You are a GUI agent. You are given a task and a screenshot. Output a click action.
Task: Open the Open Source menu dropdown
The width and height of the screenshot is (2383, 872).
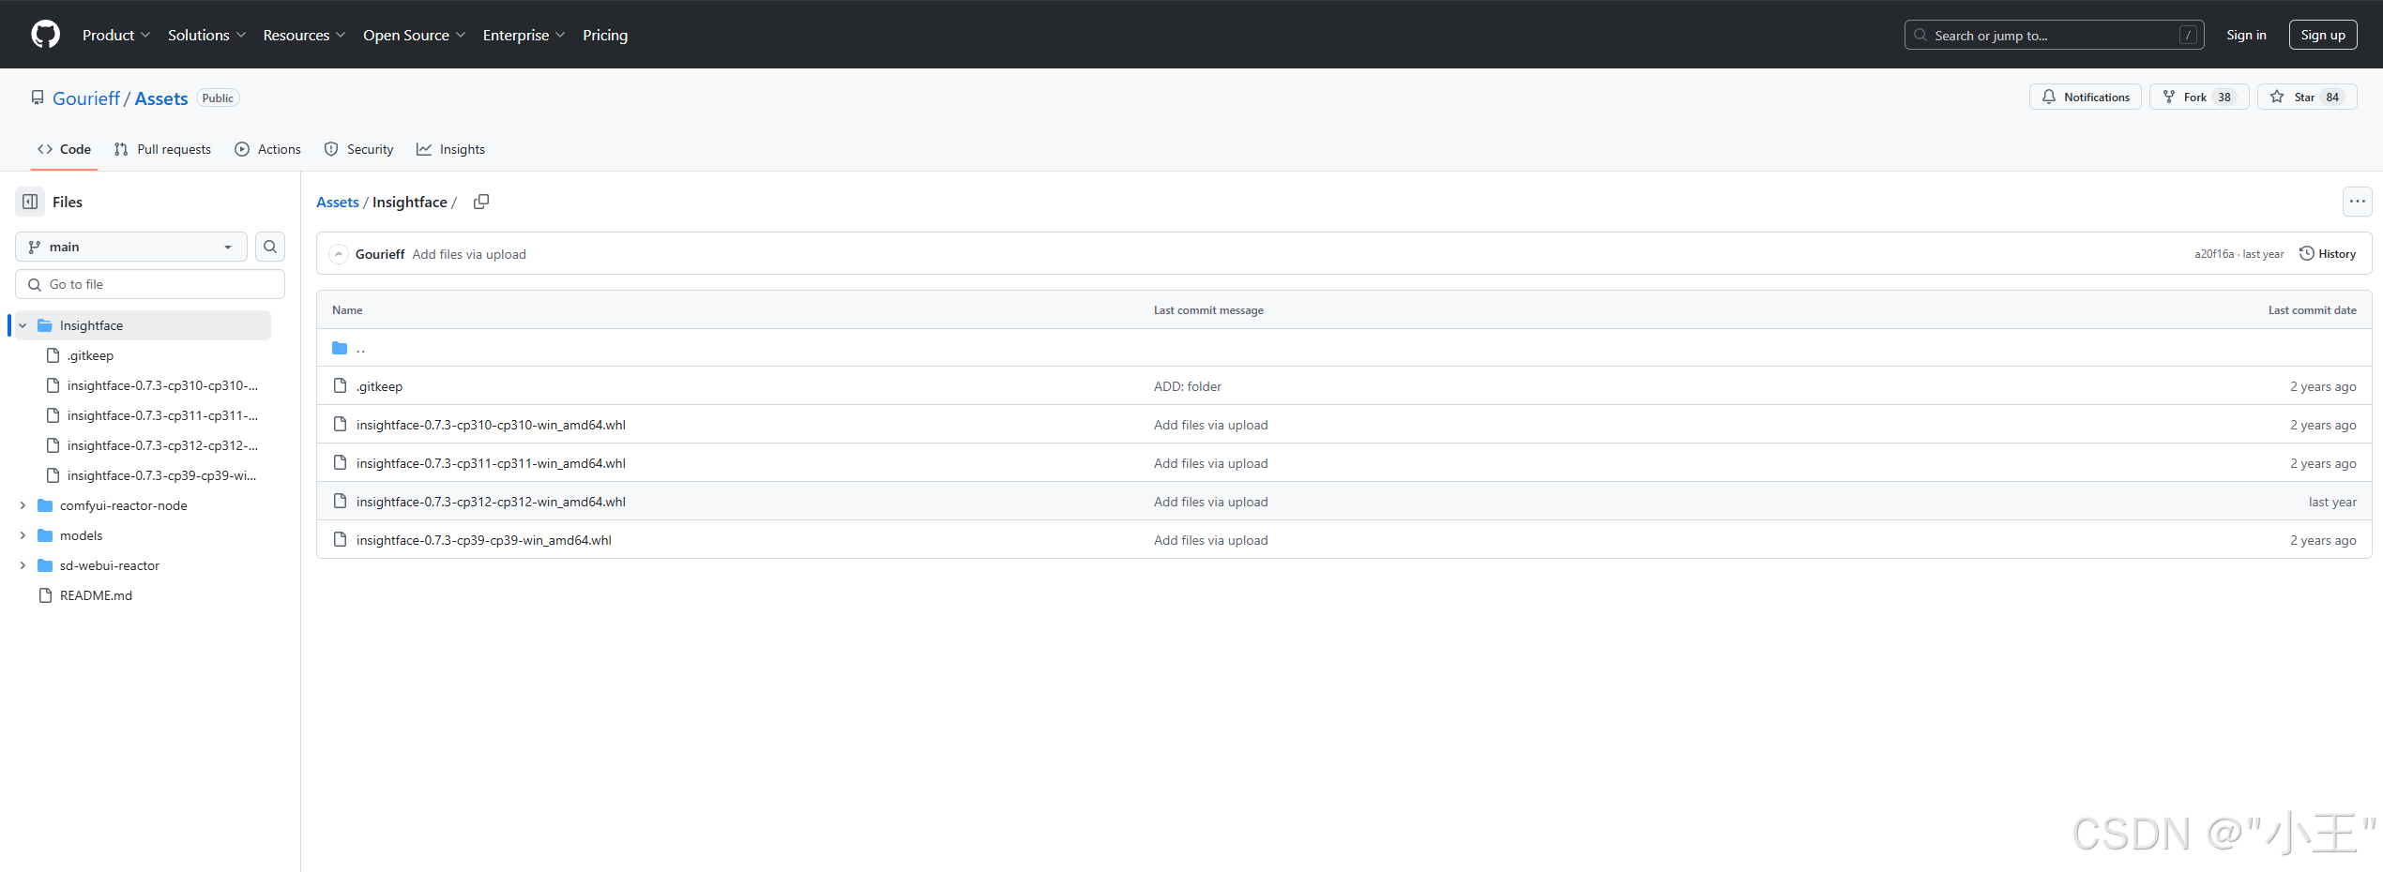(414, 35)
